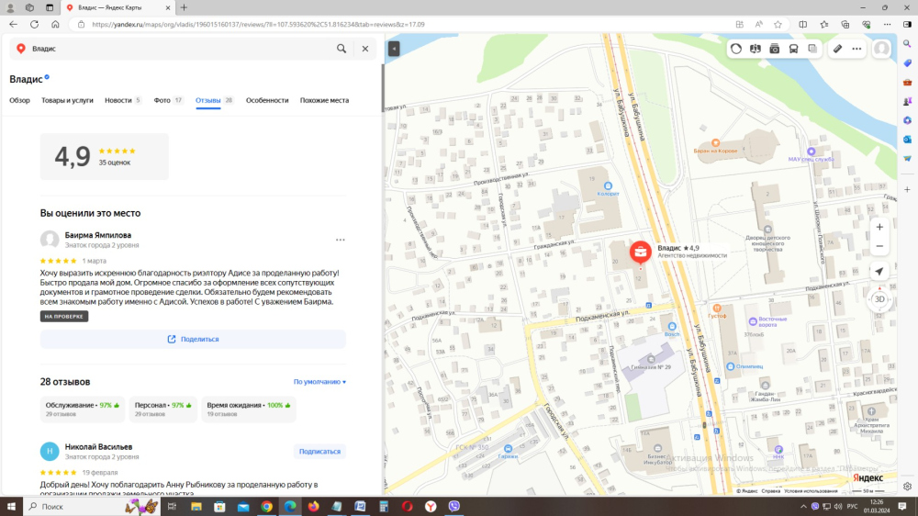Filter reviews by Время ожидания
Image resolution: width=918 pixels, height=516 pixels.
248,409
